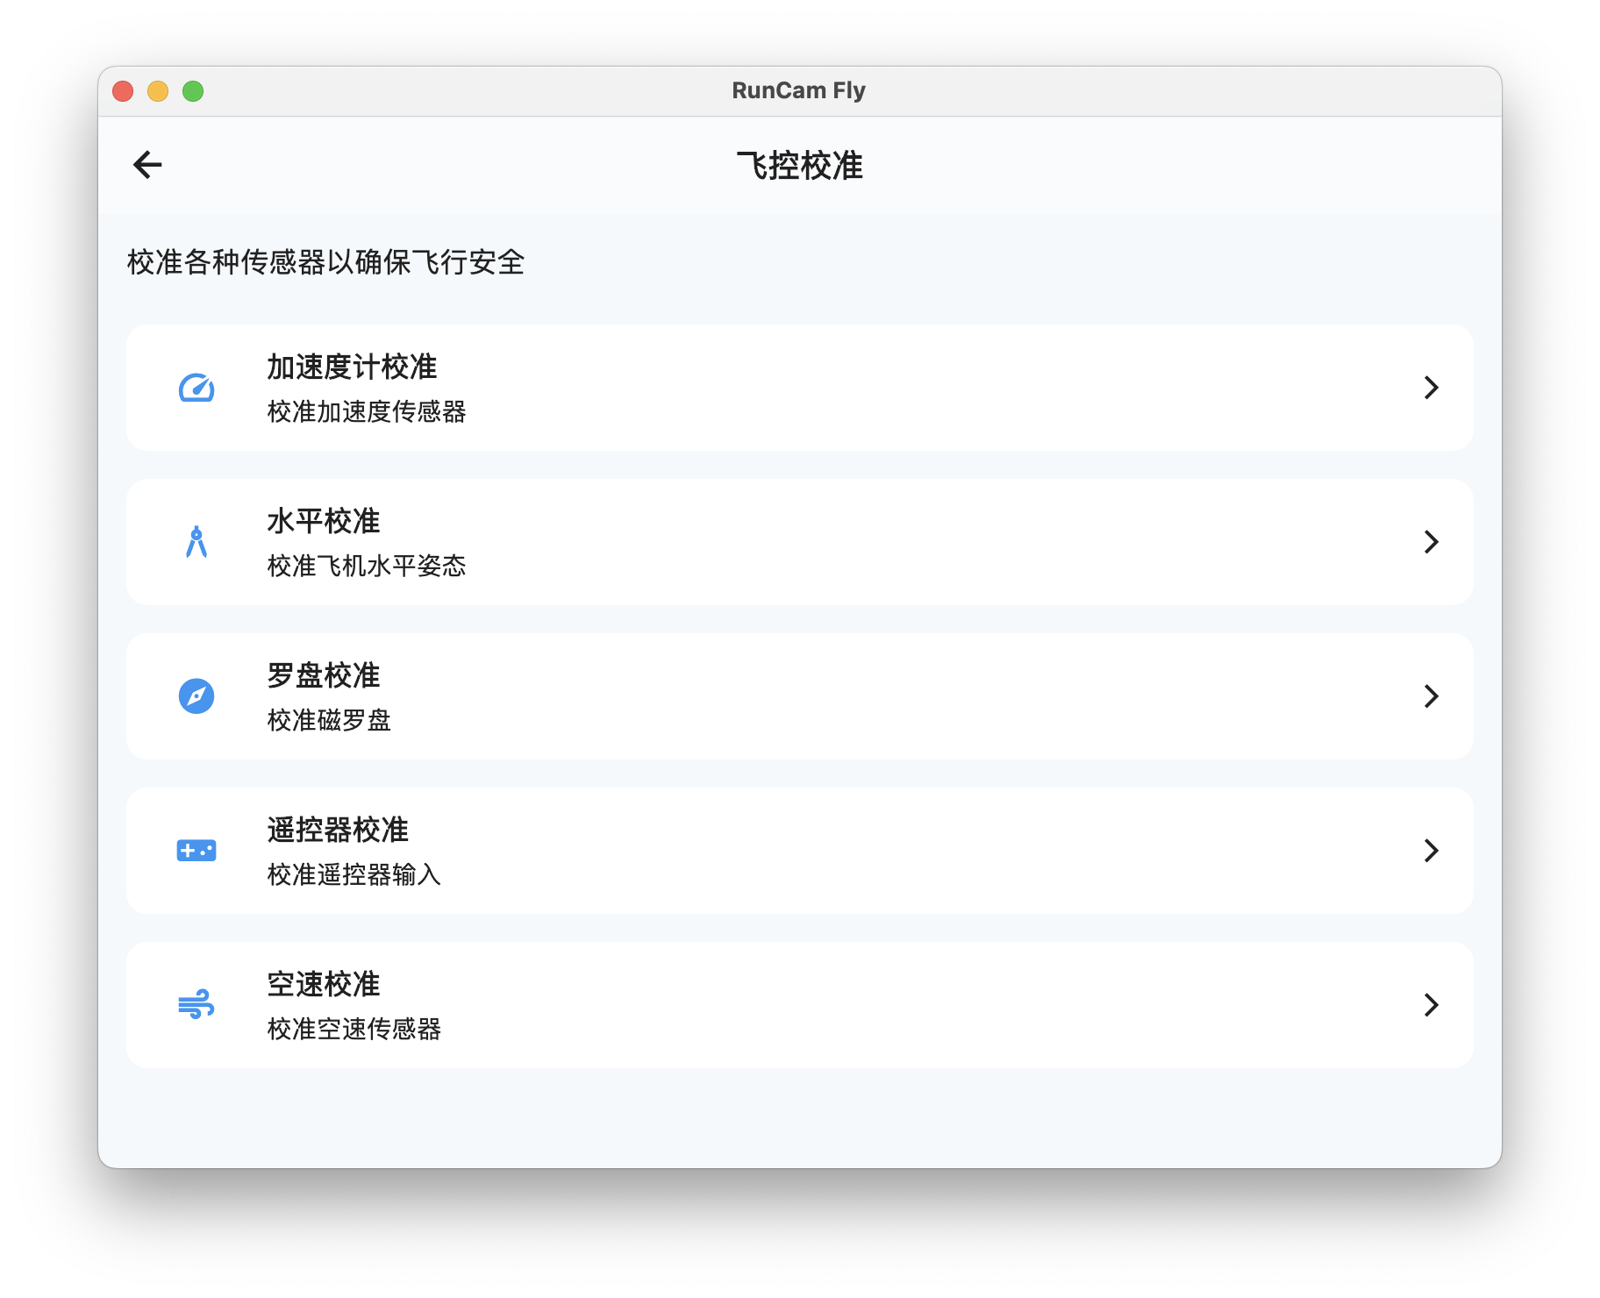The image size is (1600, 1298).
Task: Click the green zoom button on the window
Action: [x=192, y=90]
